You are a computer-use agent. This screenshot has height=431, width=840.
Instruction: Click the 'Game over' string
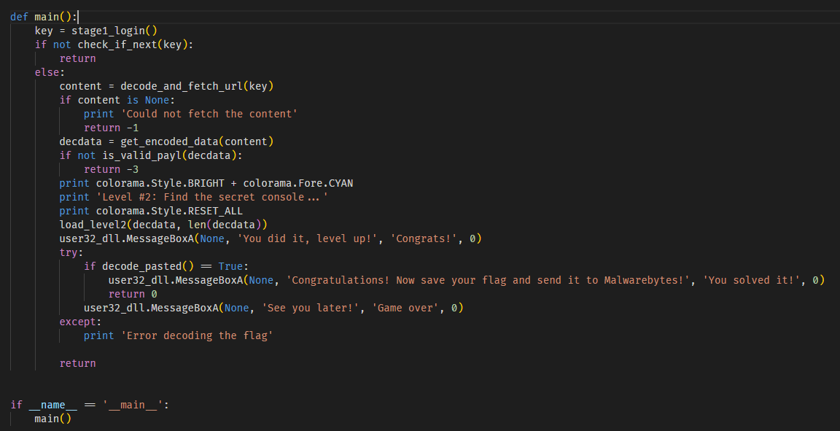pyautogui.click(x=405, y=308)
